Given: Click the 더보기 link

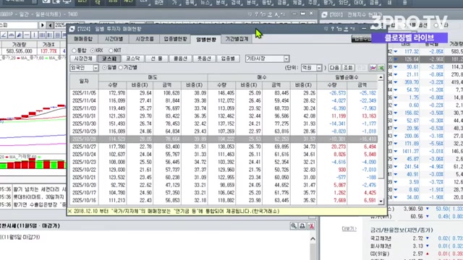Looking at the screenshot, I should [349, 228].
